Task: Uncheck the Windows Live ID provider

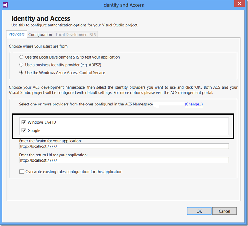Action: [x=24, y=122]
